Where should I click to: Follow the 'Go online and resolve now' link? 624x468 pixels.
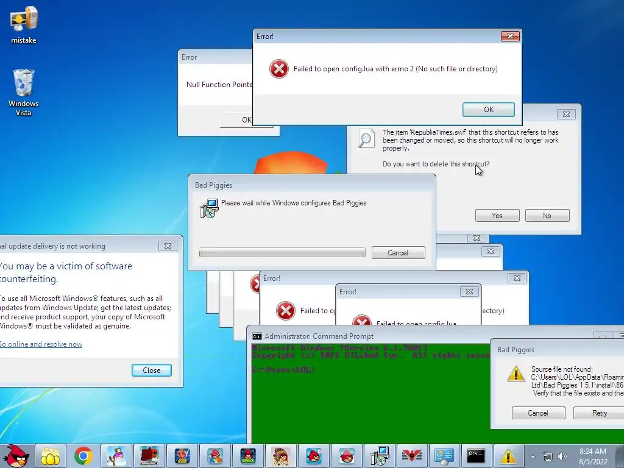pos(41,344)
